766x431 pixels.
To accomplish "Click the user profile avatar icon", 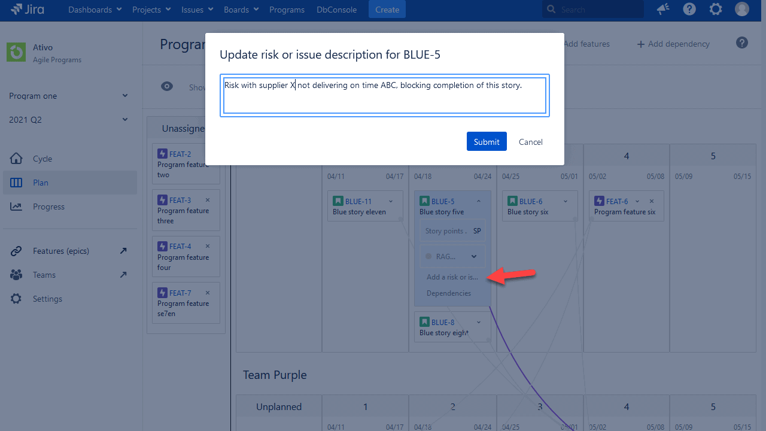I will click(742, 9).
